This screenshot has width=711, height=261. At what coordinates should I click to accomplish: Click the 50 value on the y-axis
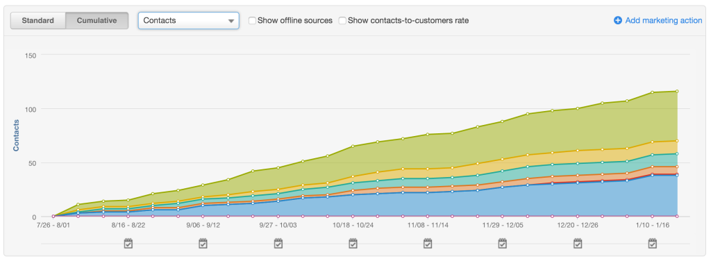click(x=32, y=162)
